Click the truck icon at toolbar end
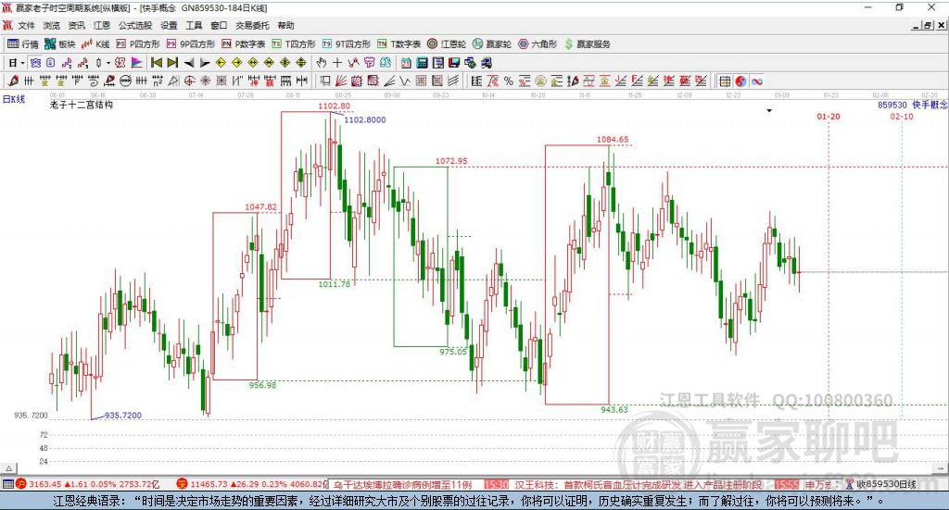The image size is (949, 510). click(x=486, y=63)
